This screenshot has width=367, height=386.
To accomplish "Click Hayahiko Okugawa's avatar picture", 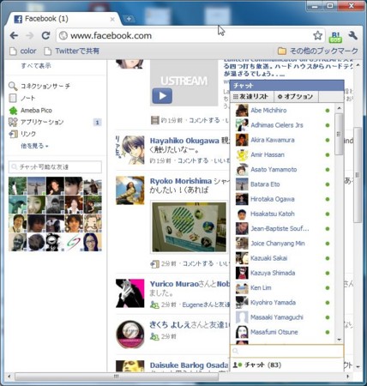I will pyautogui.click(x=130, y=150).
